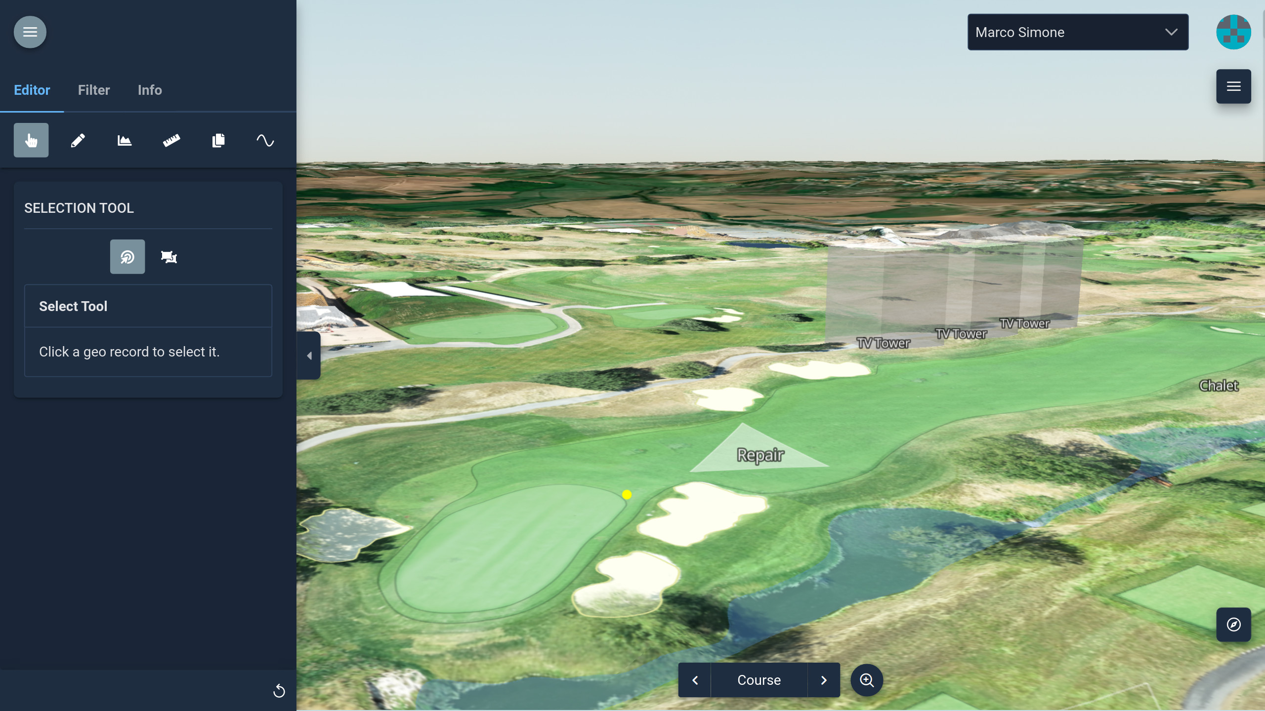Collapse the left sidebar panel arrow
This screenshot has width=1265, height=711.
click(309, 355)
